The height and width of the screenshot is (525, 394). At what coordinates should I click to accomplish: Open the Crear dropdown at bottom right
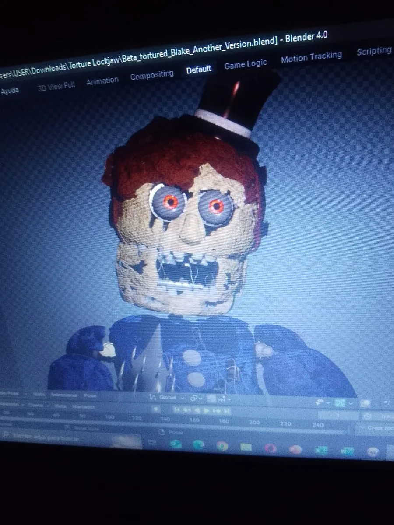coord(376,428)
